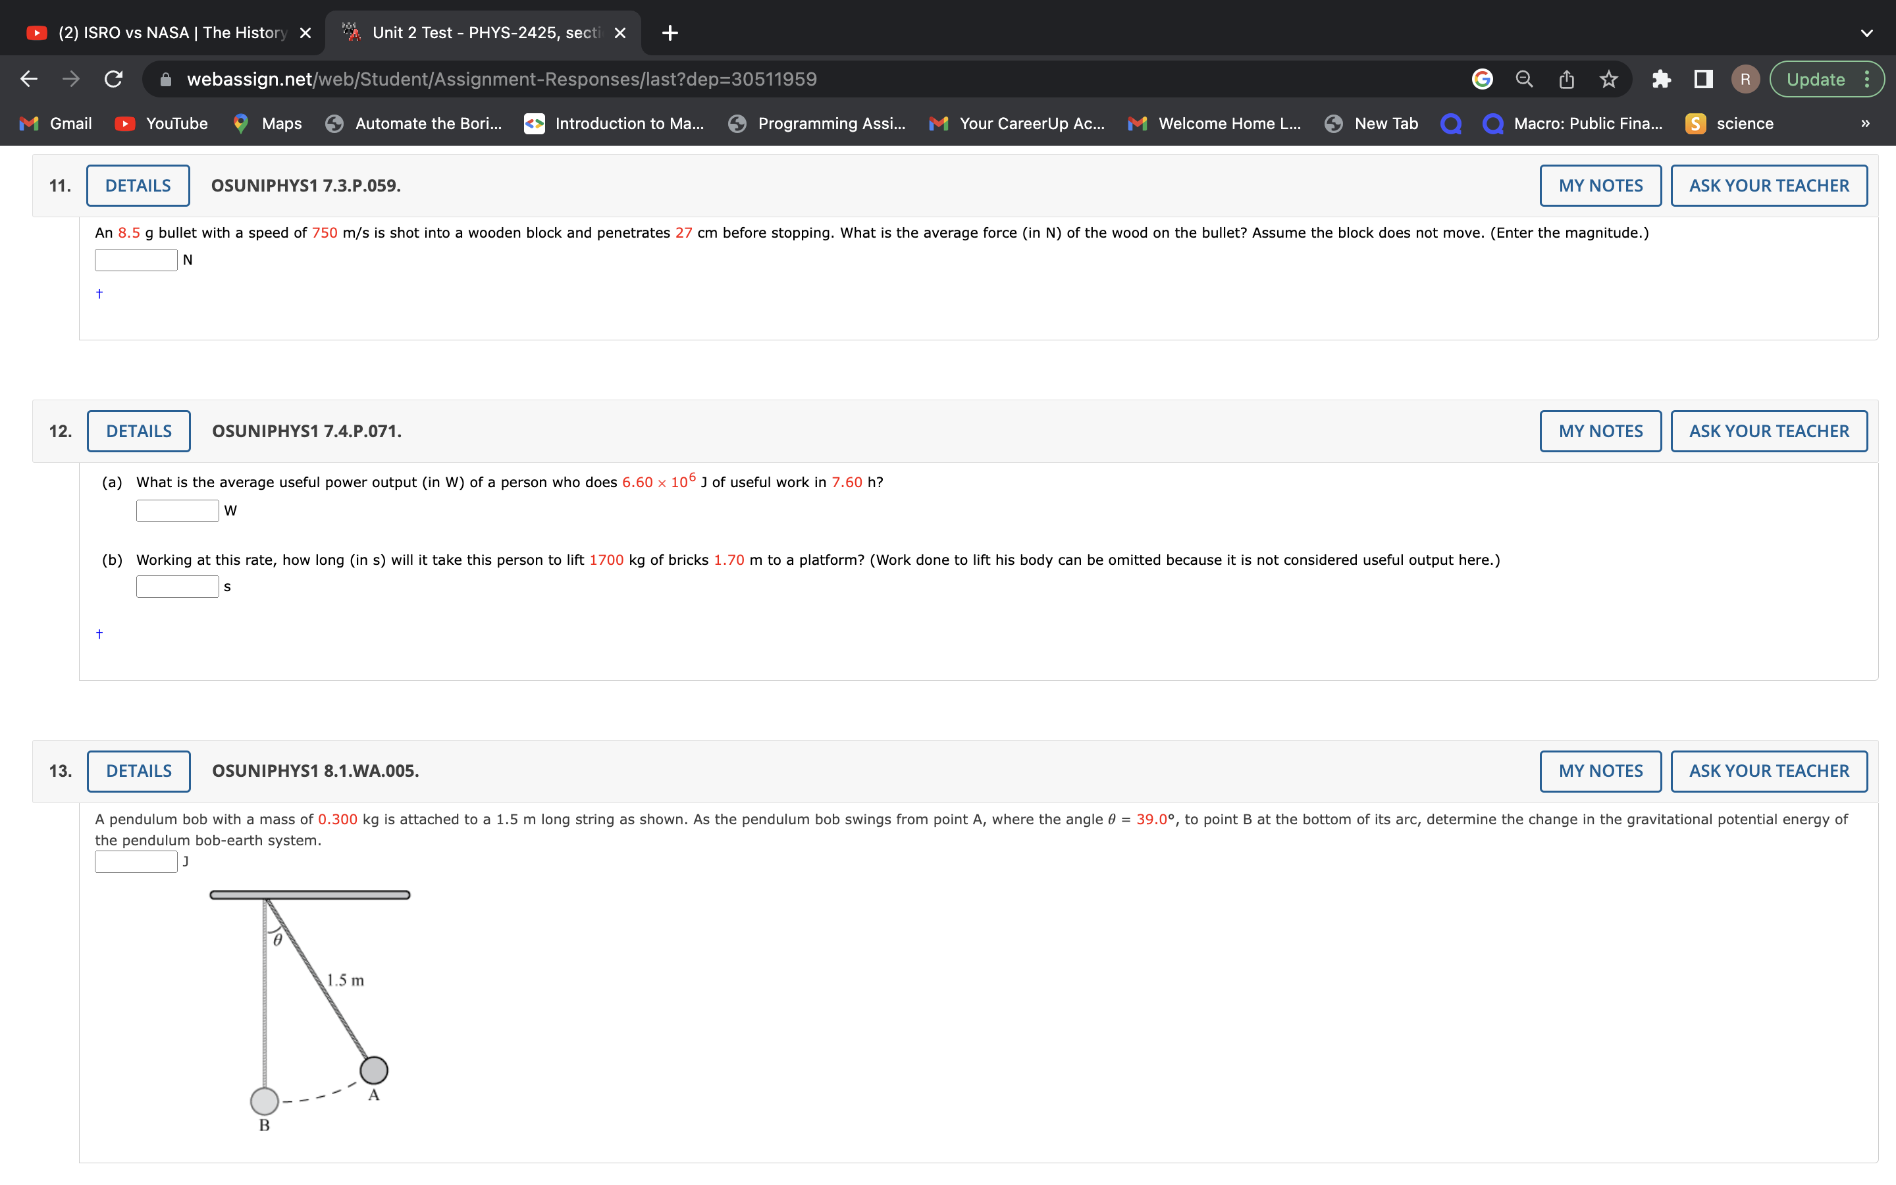Toggle the side panel icon
This screenshot has height=1185, width=1896.
(1703, 79)
